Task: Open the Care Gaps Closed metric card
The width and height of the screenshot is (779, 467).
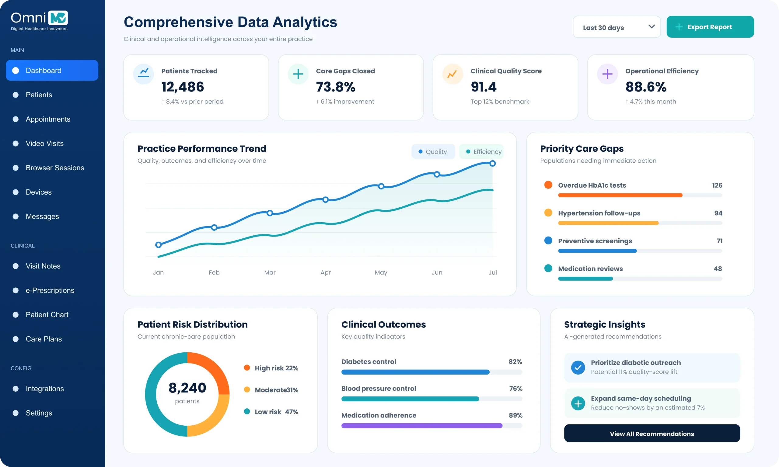Action: point(351,88)
